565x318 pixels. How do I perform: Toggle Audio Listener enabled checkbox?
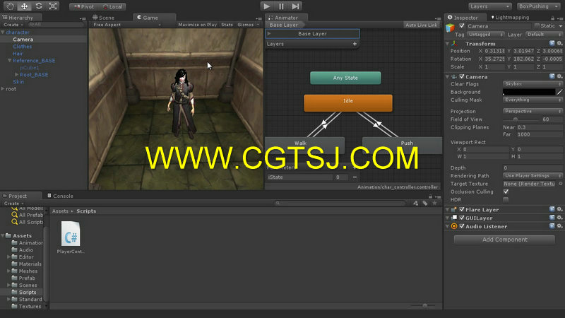pos(462,226)
